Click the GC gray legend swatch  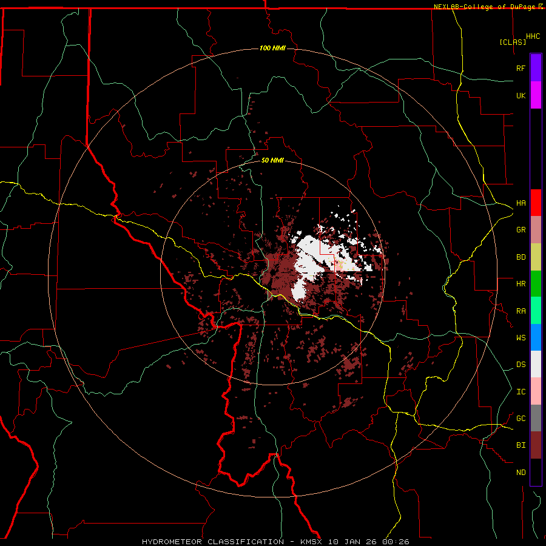(x=536, y=418)
